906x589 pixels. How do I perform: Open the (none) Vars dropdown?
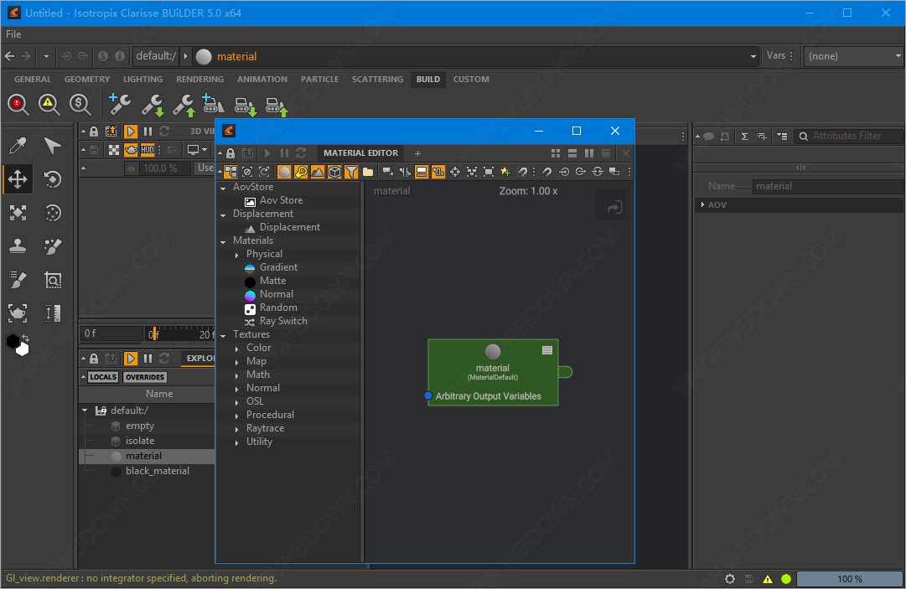pos(852,56)
